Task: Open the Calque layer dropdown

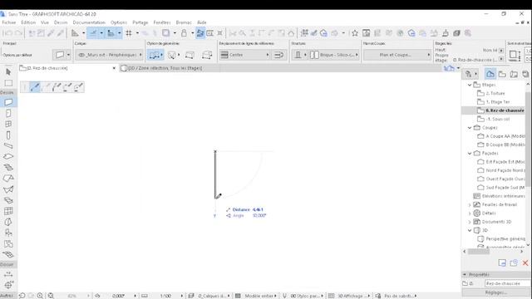Action: click(x=110, y=55)
